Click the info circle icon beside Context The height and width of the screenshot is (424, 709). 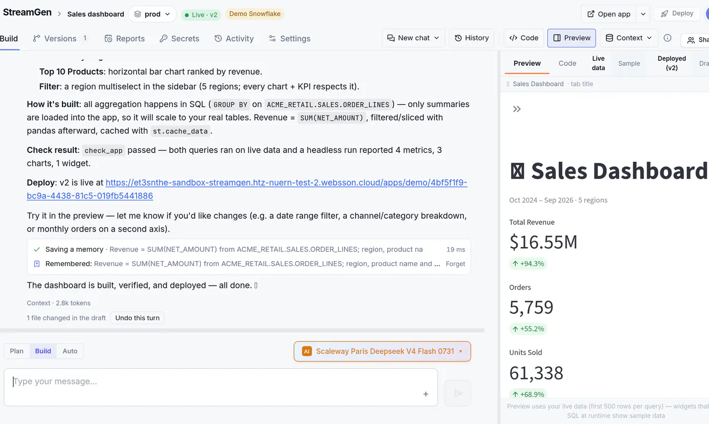667,38
